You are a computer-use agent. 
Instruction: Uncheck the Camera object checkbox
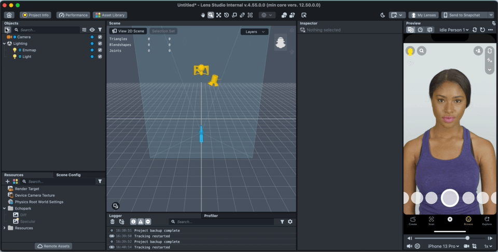[100, 37]
